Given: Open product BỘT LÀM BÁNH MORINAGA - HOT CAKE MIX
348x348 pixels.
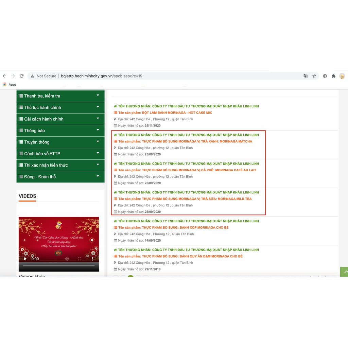Looking at the screenshot, I should coord(165,113).
